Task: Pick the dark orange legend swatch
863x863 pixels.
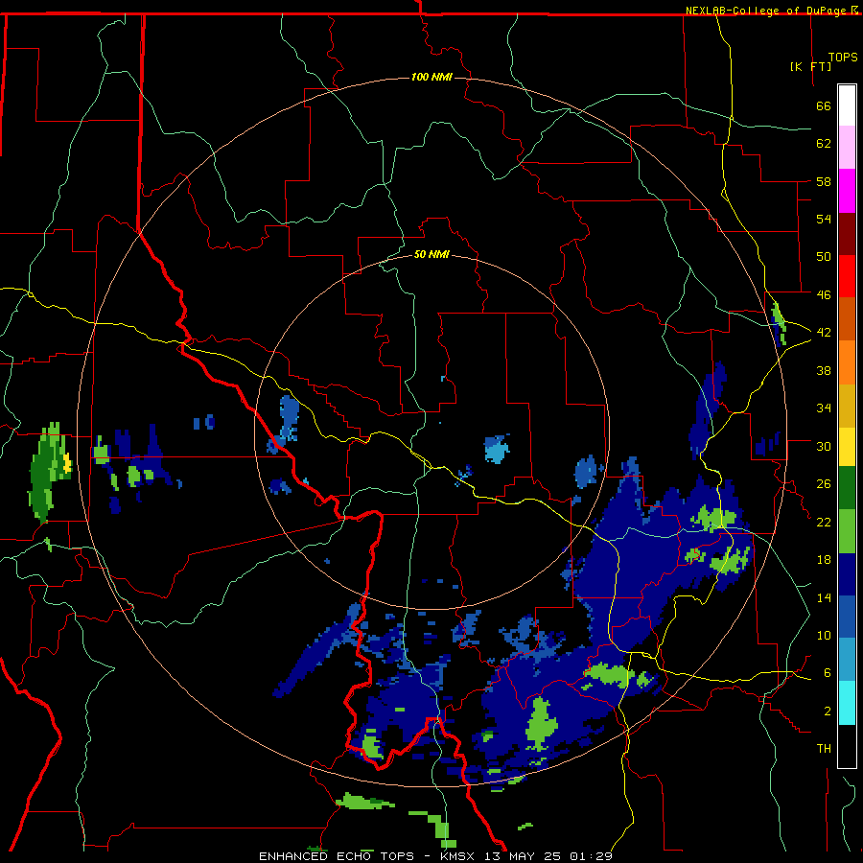Action: (x=847, y=318)
